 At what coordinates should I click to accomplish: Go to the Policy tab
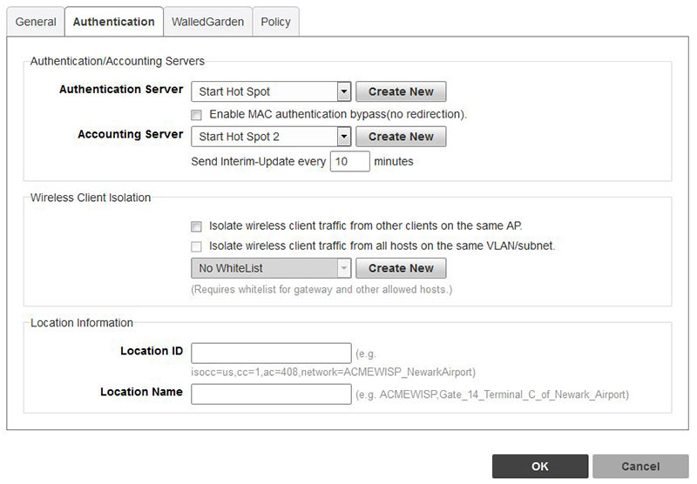click(x=275, y=22)
